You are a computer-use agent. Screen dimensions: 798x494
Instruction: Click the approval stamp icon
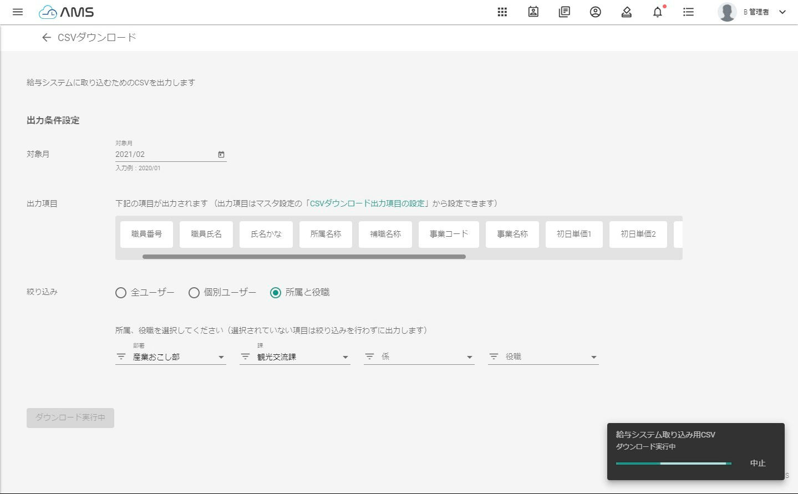[x=627, y=12]
